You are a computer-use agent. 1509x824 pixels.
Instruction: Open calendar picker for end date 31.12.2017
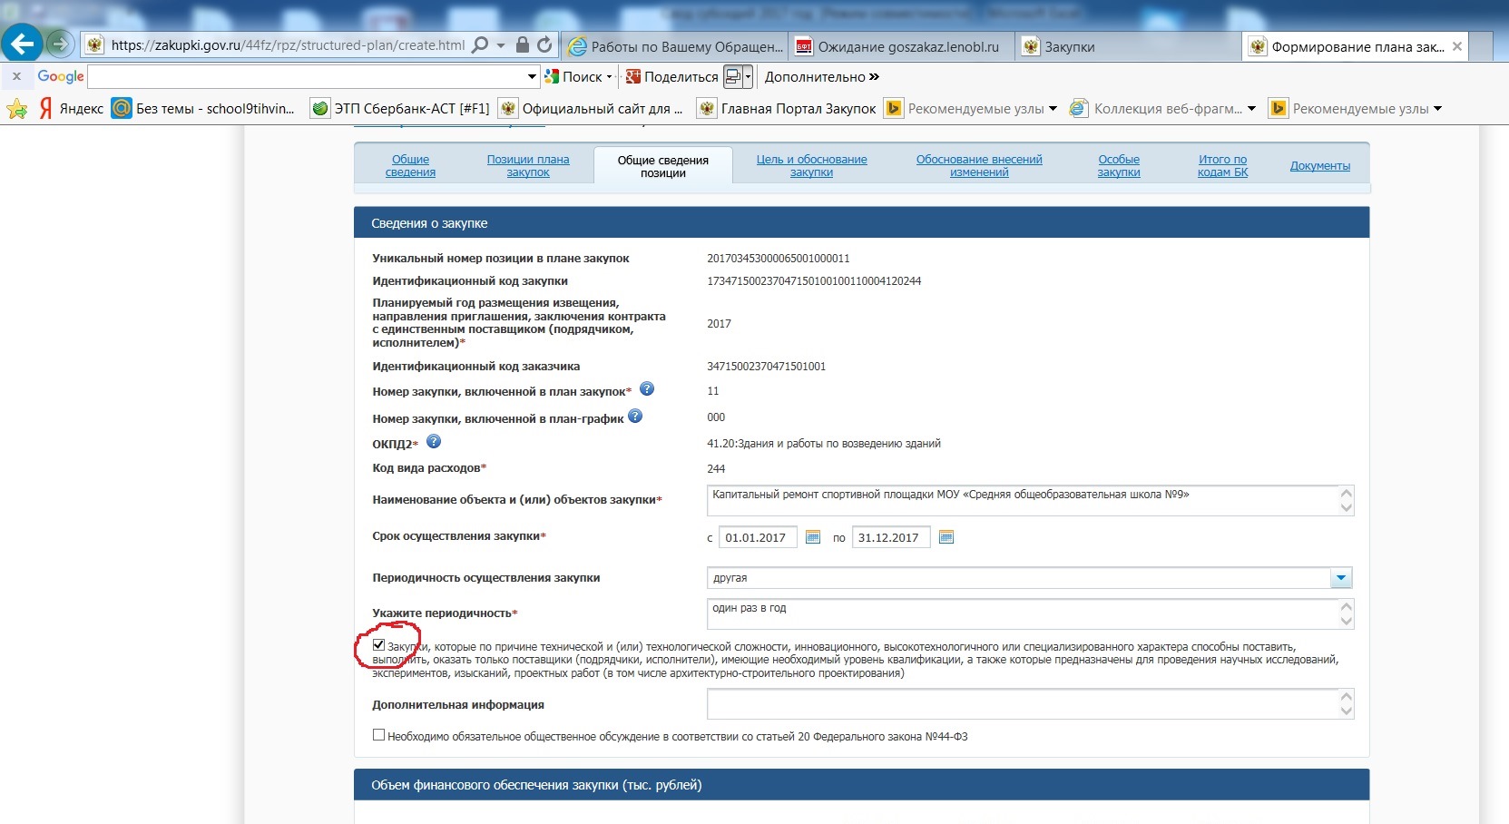(946, 537)
